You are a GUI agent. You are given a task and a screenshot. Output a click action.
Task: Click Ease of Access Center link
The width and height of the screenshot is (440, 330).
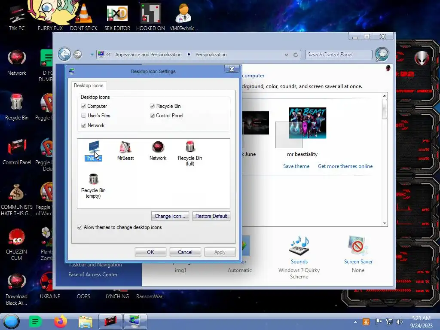pyautogui.click(x=93, y=275)
